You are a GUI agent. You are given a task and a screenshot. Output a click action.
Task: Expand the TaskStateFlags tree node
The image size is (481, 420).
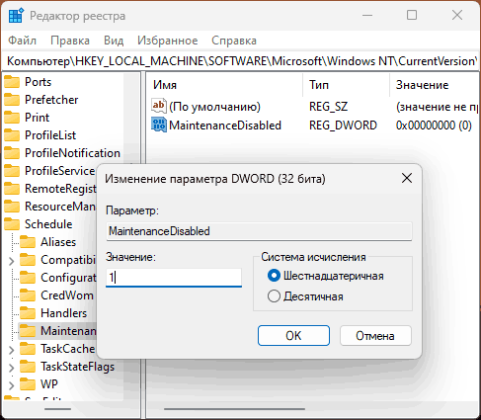pos(12,368)
